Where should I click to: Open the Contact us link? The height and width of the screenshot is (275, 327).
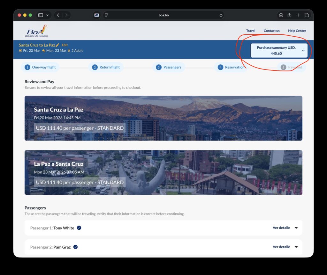click(271, 31)
